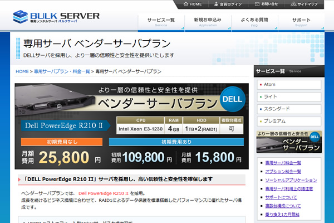Click the ベンダーサーバプラン sidebar banner
The image size is (334, 223).
click(289, 142)
